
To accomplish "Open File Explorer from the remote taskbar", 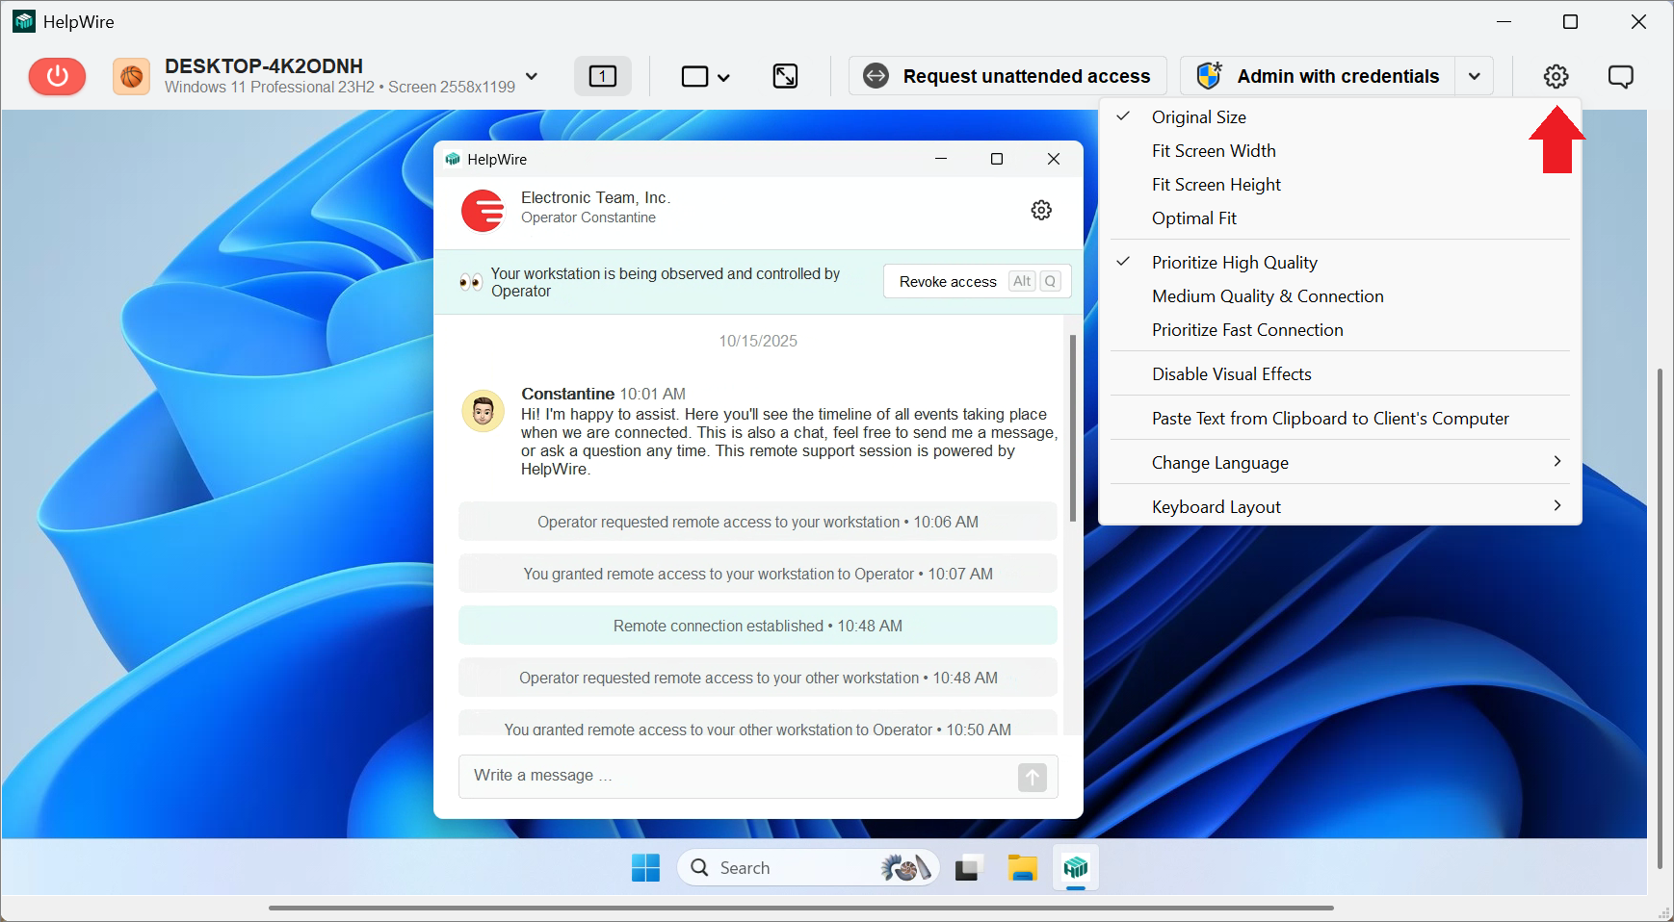I will (1022, 868).
